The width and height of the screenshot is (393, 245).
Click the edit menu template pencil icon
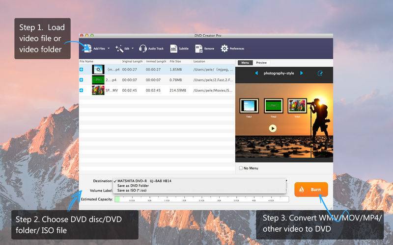tap(320, 73)
